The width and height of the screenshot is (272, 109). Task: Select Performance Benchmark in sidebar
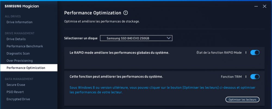point(25,46)
